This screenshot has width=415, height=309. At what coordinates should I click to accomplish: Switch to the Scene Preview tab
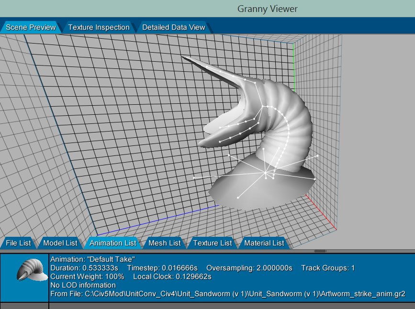31,27
